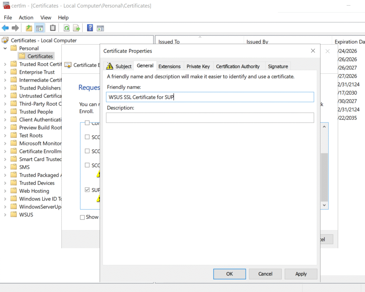Click enrollment template list scrollbar thumb
This screenshot has width=365, height=292.
[x=324, y=177]
